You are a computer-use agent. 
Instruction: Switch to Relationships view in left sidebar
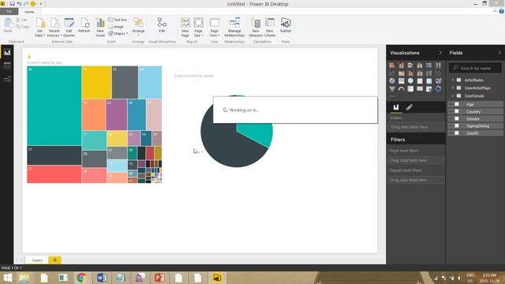coord(7,79)
